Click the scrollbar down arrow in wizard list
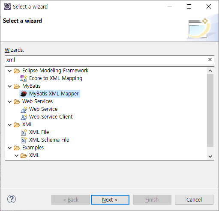The image size is (219, 211). pyautogui.click(x=210, y=157)
